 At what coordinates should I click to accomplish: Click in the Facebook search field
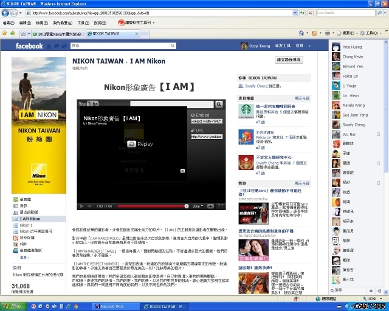(120, 46)
